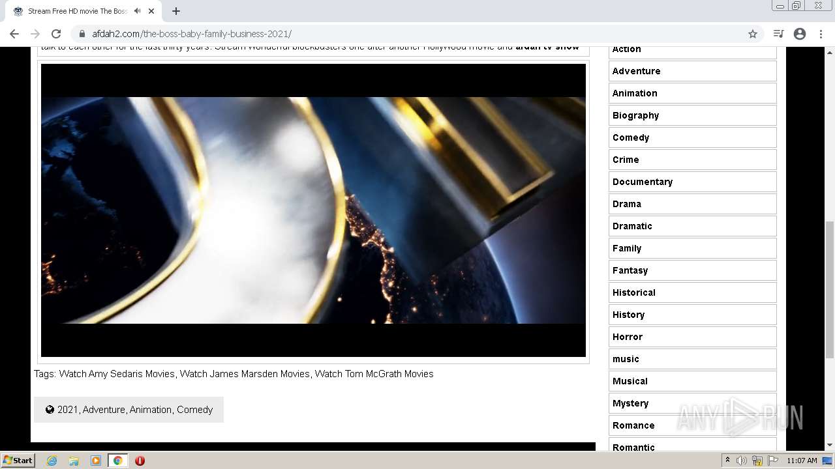Open the Historical genre category
Image resolution: width=835 pixels, height=469 pixels.
[x=693, y=292]
